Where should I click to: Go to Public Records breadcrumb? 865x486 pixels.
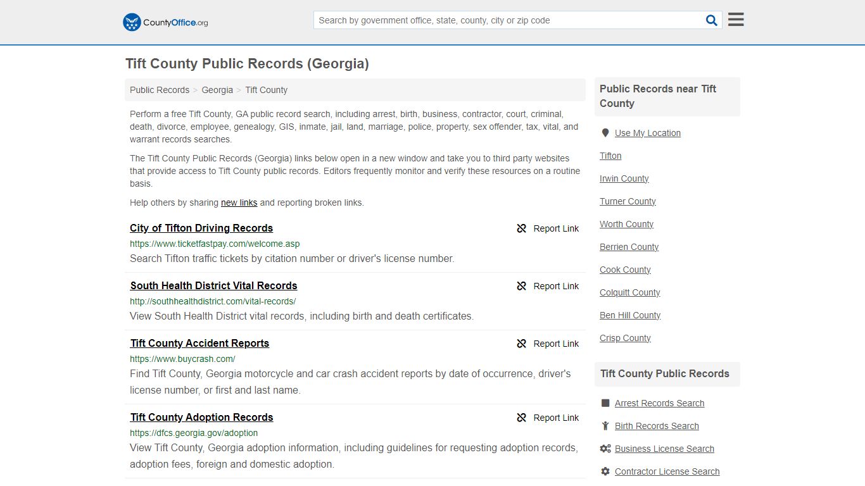click(x=160, y=90)
